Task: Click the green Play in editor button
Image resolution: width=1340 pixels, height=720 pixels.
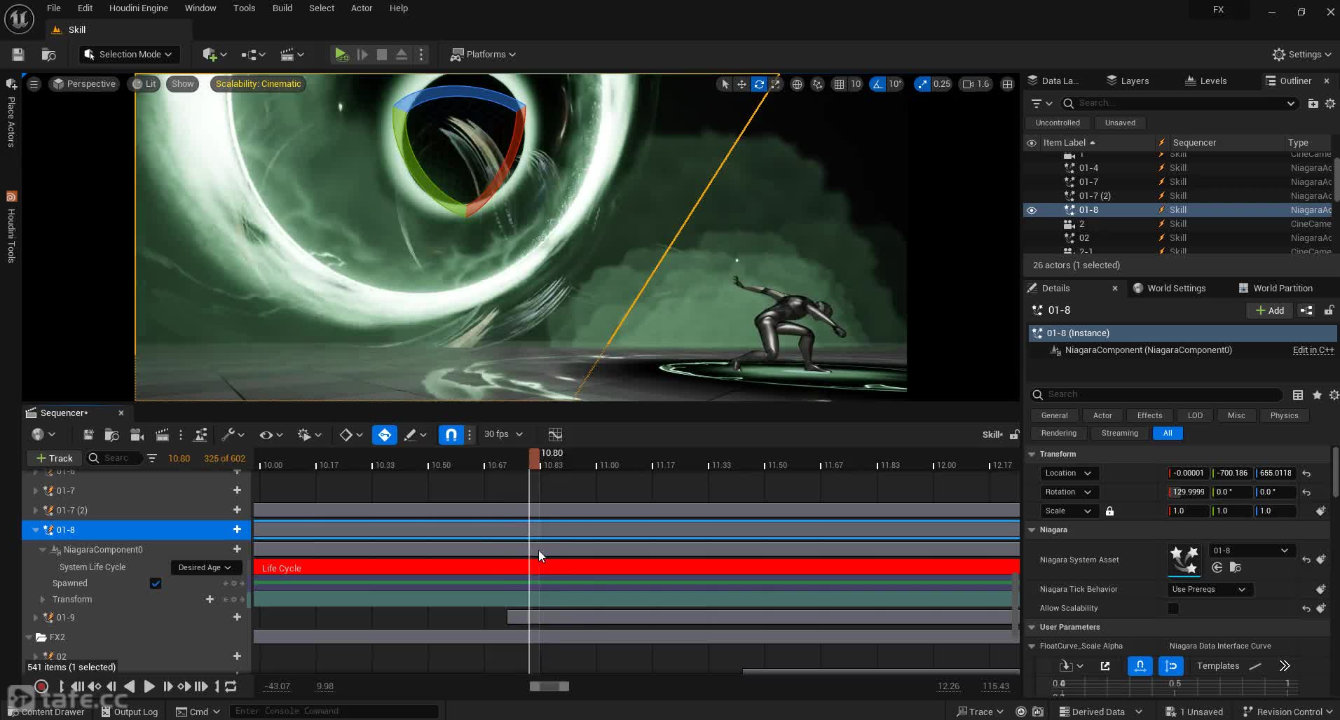Action: point(341,55)
